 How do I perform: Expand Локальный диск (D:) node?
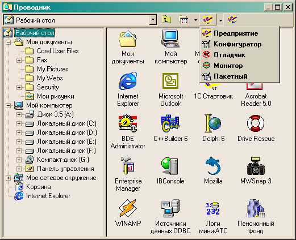click(19, 132)
